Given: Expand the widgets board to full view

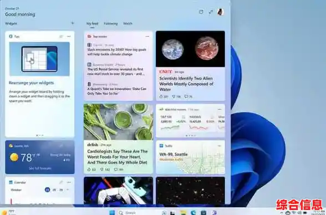Looking at the screenshot, I should [211, 12].
